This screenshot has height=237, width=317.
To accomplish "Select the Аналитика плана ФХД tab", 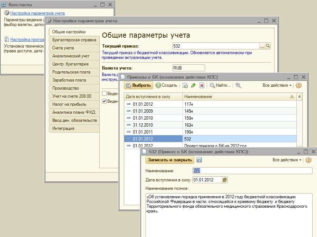I will pos(74,112).
